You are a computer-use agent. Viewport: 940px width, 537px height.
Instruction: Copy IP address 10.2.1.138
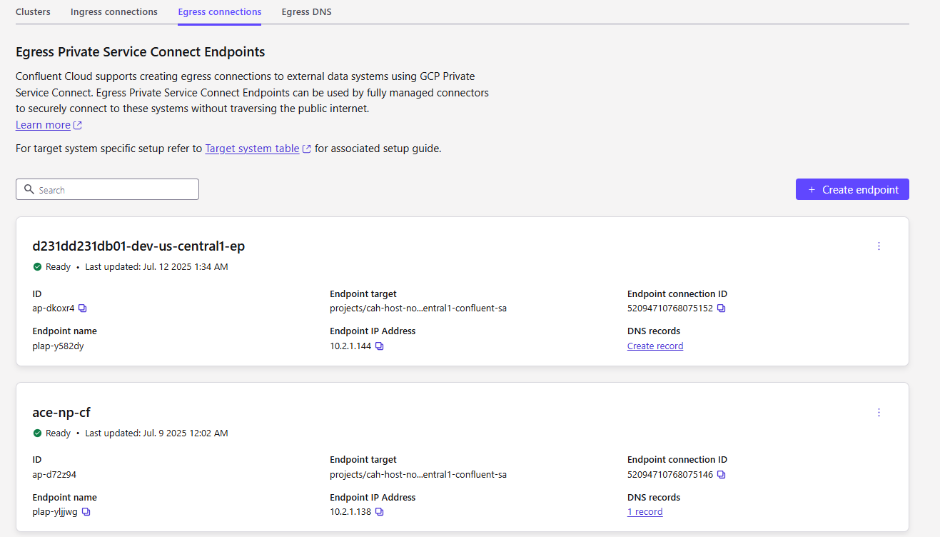pos(380,512)
